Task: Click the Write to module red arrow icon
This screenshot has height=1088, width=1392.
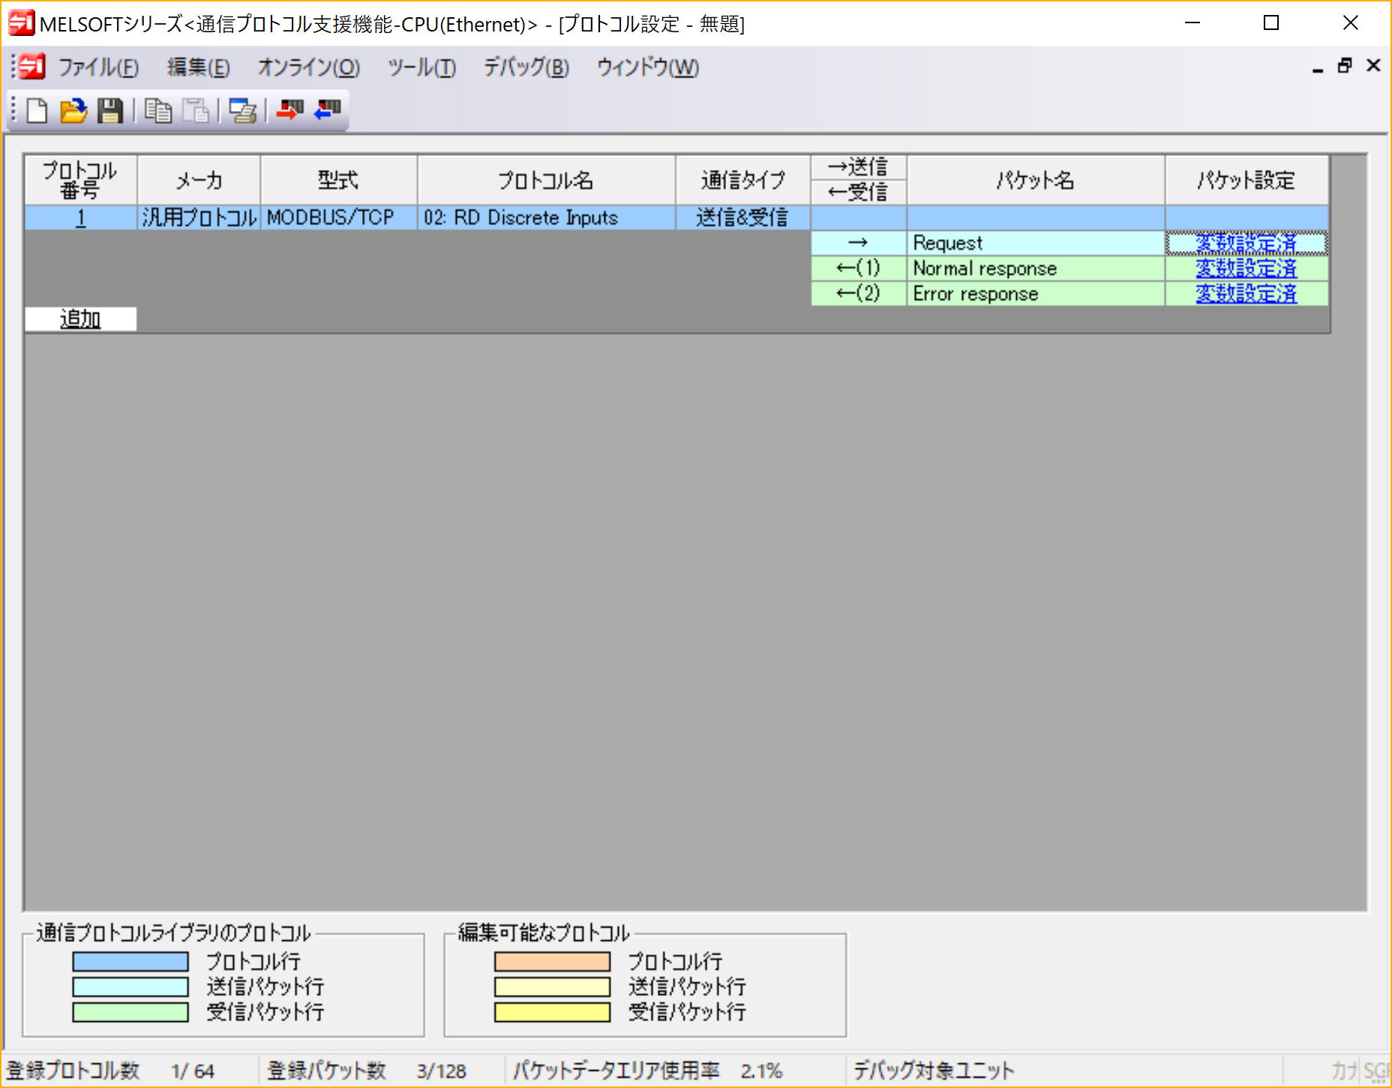Action: pos(289,111)
